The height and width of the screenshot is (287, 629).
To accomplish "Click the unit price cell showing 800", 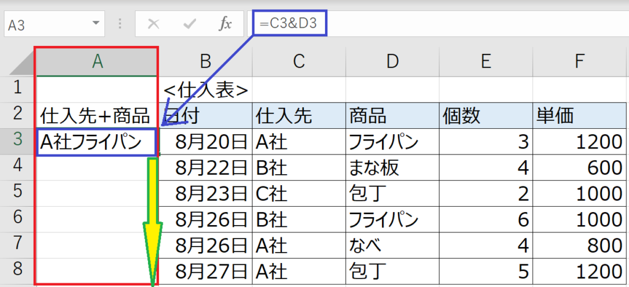I will coord(580,246).
